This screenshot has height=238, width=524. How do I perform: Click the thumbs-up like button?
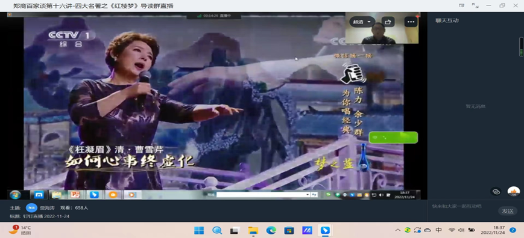[514, 191]
